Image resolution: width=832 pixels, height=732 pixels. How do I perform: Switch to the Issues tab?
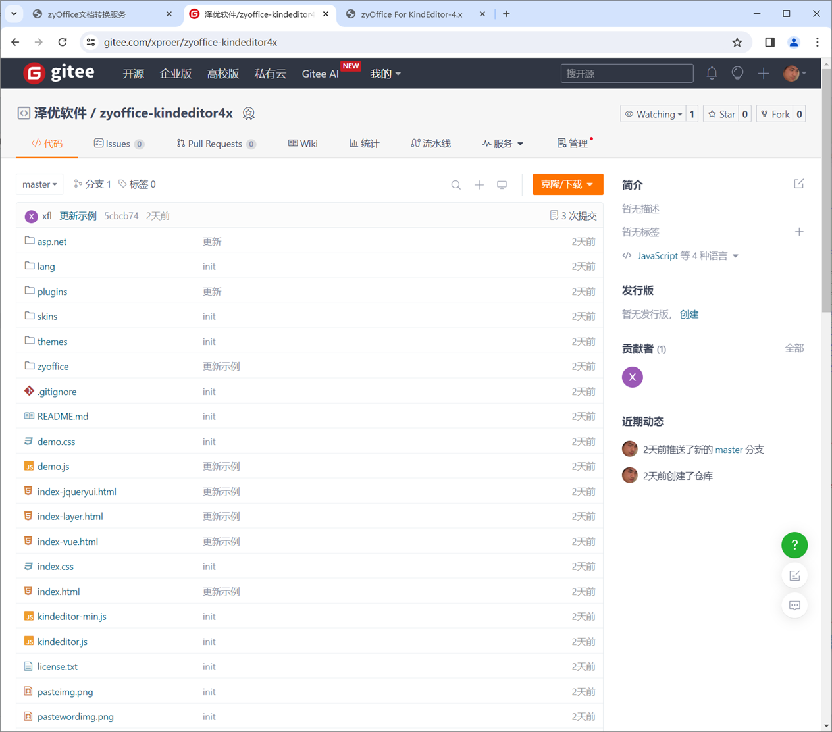(x=118, y=144)
